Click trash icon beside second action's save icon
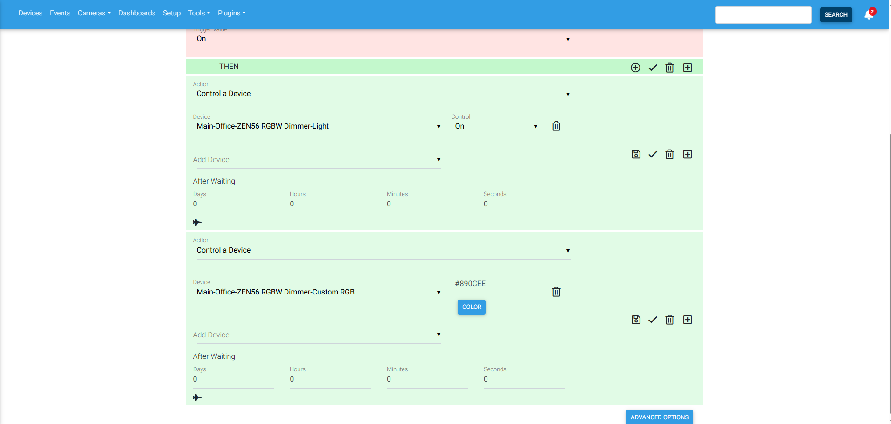Screen dimensions: 891x424 coord(669,320)
